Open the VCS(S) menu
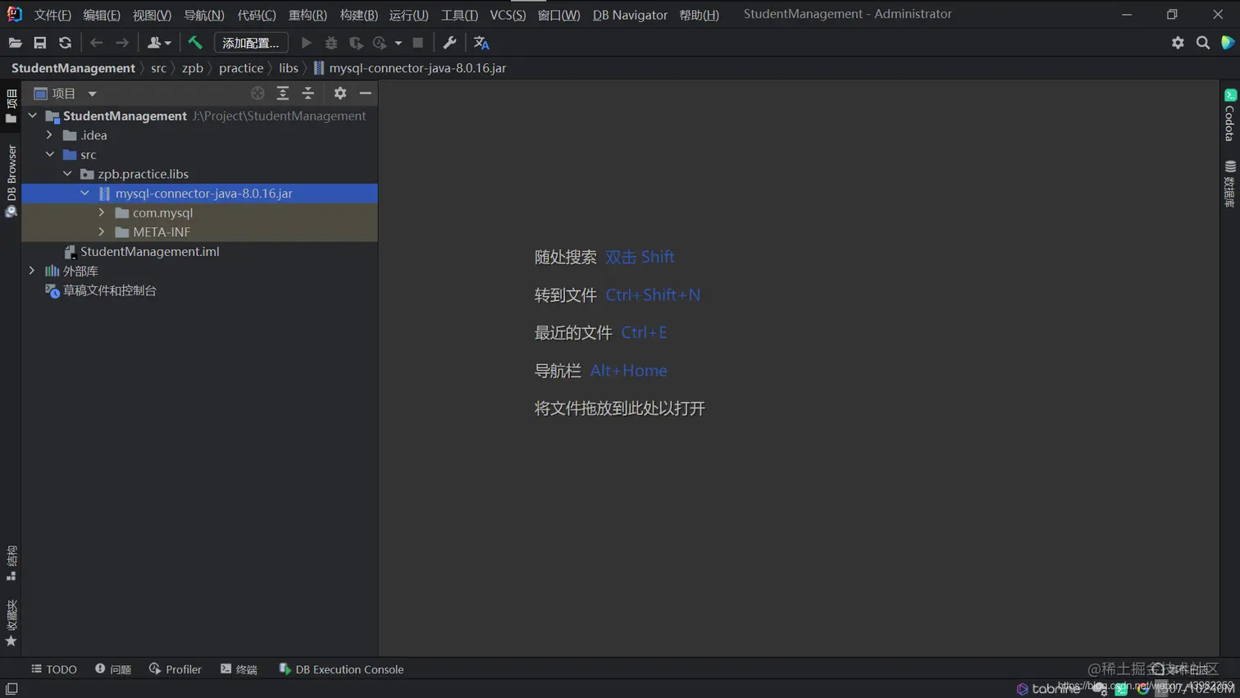This screenshot has width=1240, height=698. (507, 14)
